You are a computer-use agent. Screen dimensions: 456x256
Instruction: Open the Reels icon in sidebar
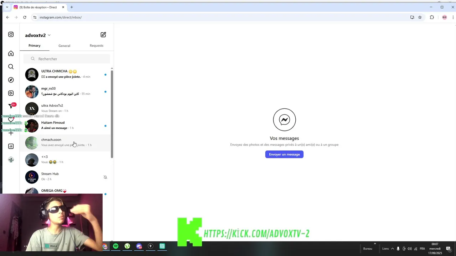[11, 93]
